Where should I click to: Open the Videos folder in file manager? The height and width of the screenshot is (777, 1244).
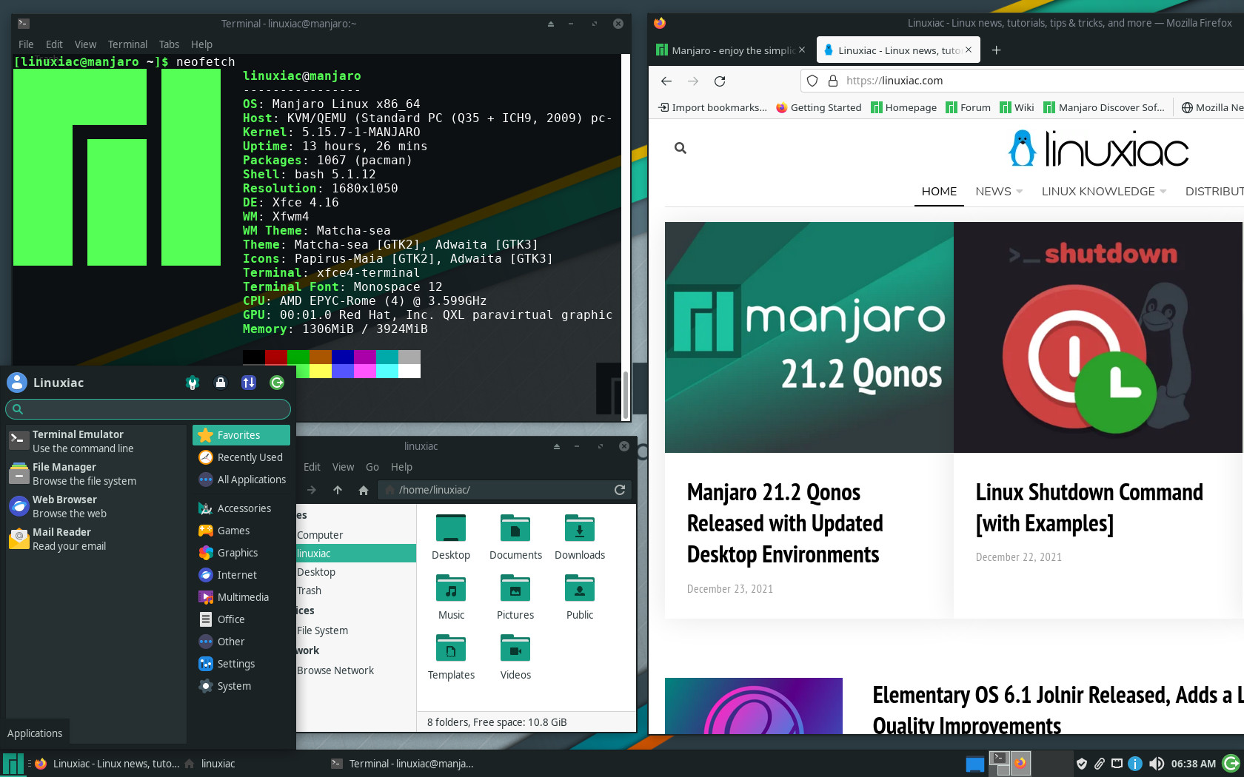[515, 657]
